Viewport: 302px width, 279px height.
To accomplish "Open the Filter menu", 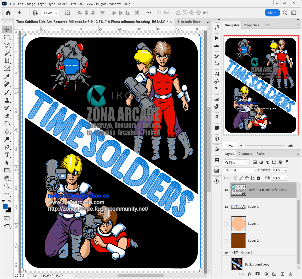I will pyautogui.click(x=73, y=4).
